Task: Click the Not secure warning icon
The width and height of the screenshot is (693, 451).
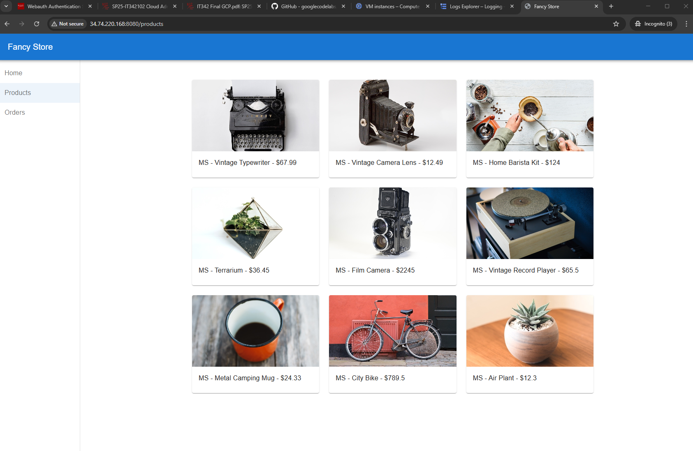Action: [x=54, y=24]
